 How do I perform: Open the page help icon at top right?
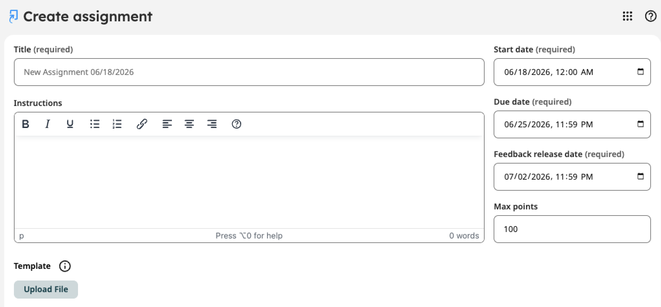(651, 16)
